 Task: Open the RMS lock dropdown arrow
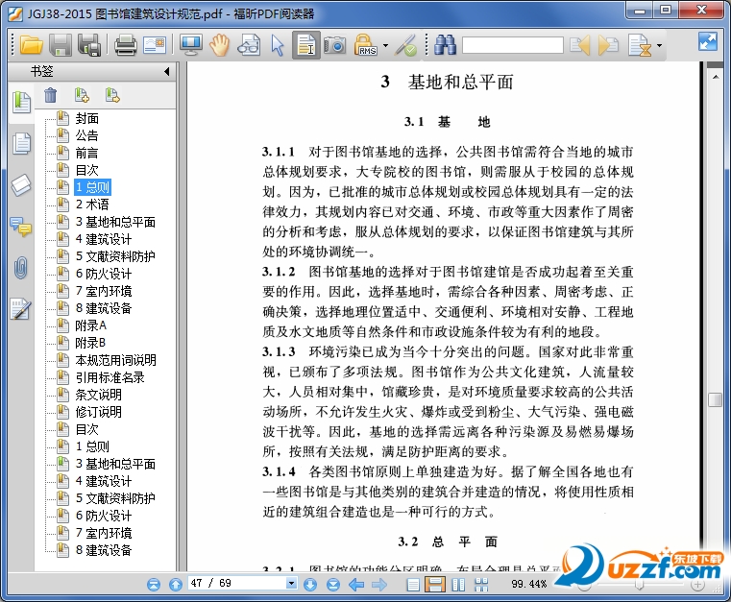click(385, 46)
